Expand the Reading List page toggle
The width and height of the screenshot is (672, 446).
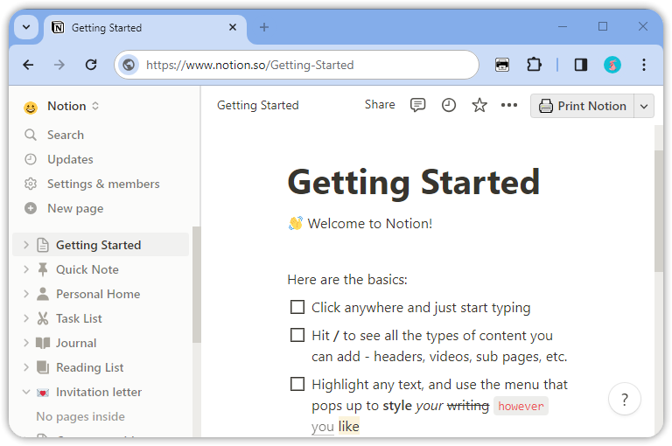(x=26, y=367)
